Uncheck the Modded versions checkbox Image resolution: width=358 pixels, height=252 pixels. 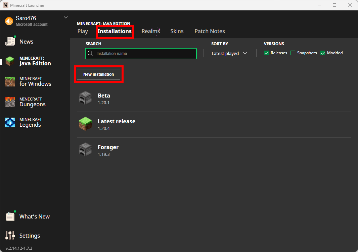tap(323, 53)
